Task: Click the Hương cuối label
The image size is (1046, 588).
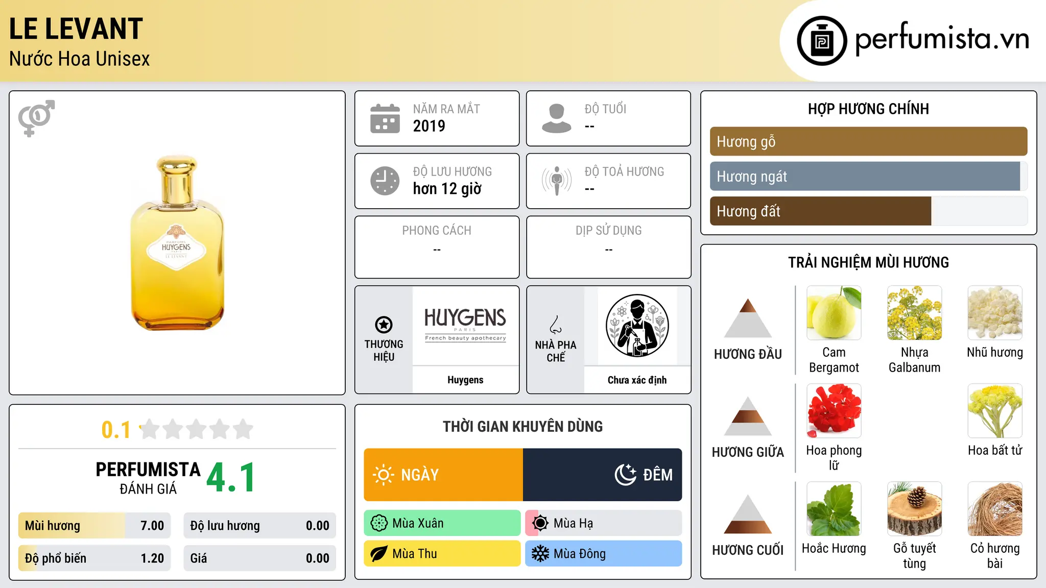Action: pos(748,550)
